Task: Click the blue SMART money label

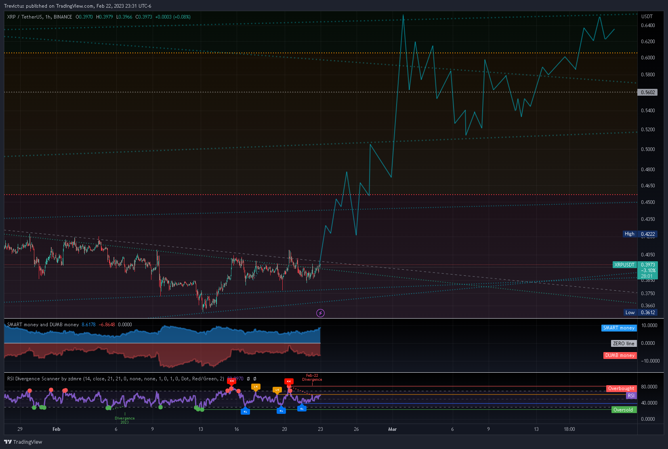Action: [619, 328]
